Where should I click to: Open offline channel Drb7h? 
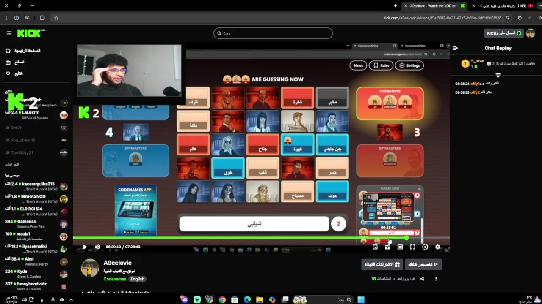coord(36,128)
